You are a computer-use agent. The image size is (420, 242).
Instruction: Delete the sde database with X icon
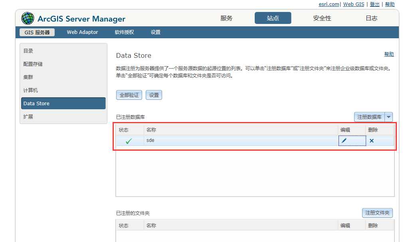point(372,141)
